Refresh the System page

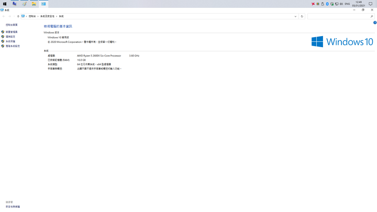302,16
